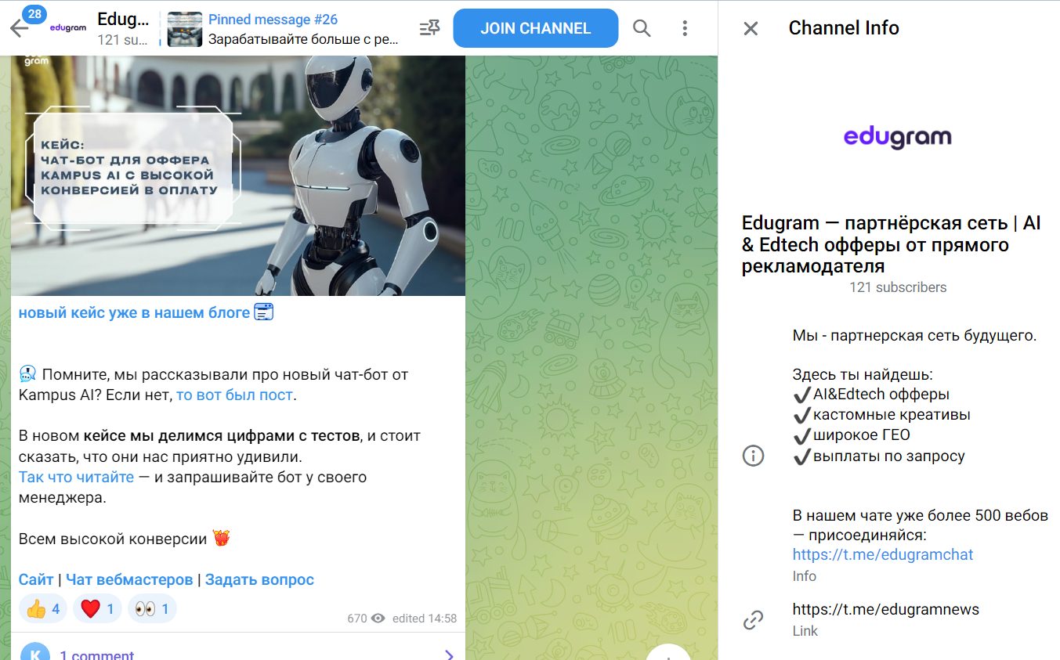The height and width of the screenshot is (660, 1060).
Task: Click the Join Channel button
Action: 536,28
